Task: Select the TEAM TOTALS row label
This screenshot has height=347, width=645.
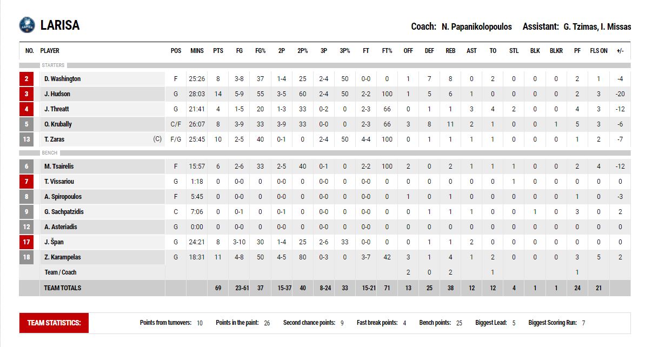Action: click(63, 288)
